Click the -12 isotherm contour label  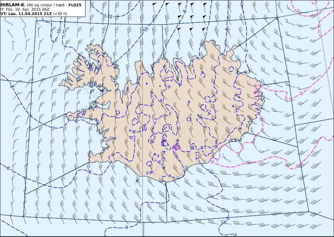pos(109,16)
